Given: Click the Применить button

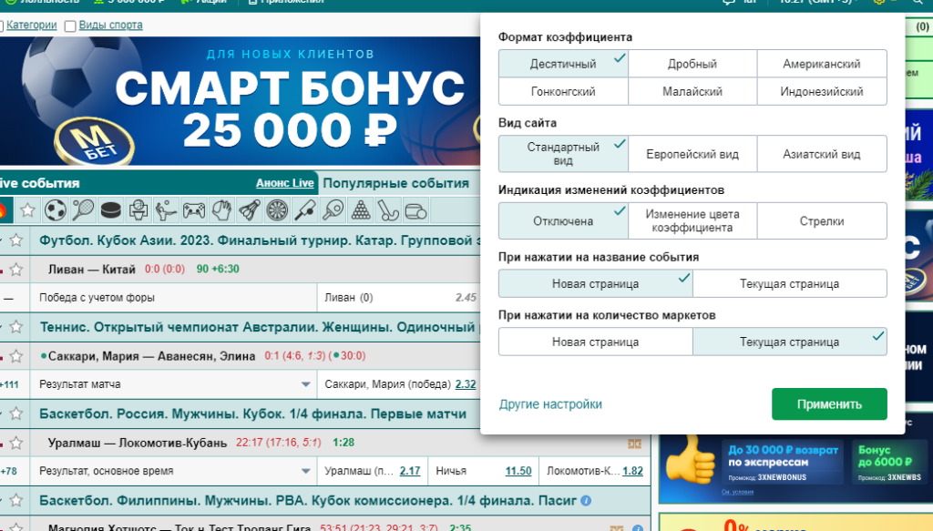Looking at the screenshot, I should [x=829, y=404].
